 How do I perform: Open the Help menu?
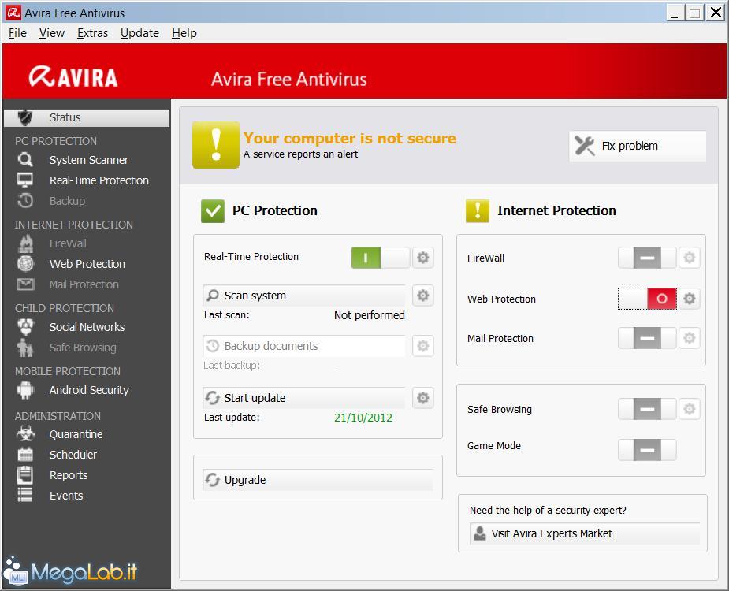pyautogui.click(x=184, y=33)
